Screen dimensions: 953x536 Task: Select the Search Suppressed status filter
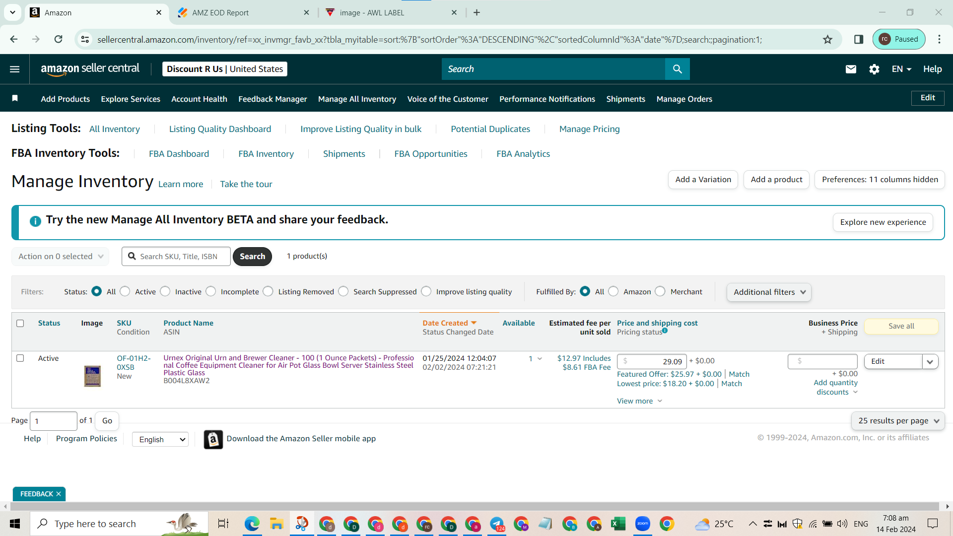[x=343, y=291]
